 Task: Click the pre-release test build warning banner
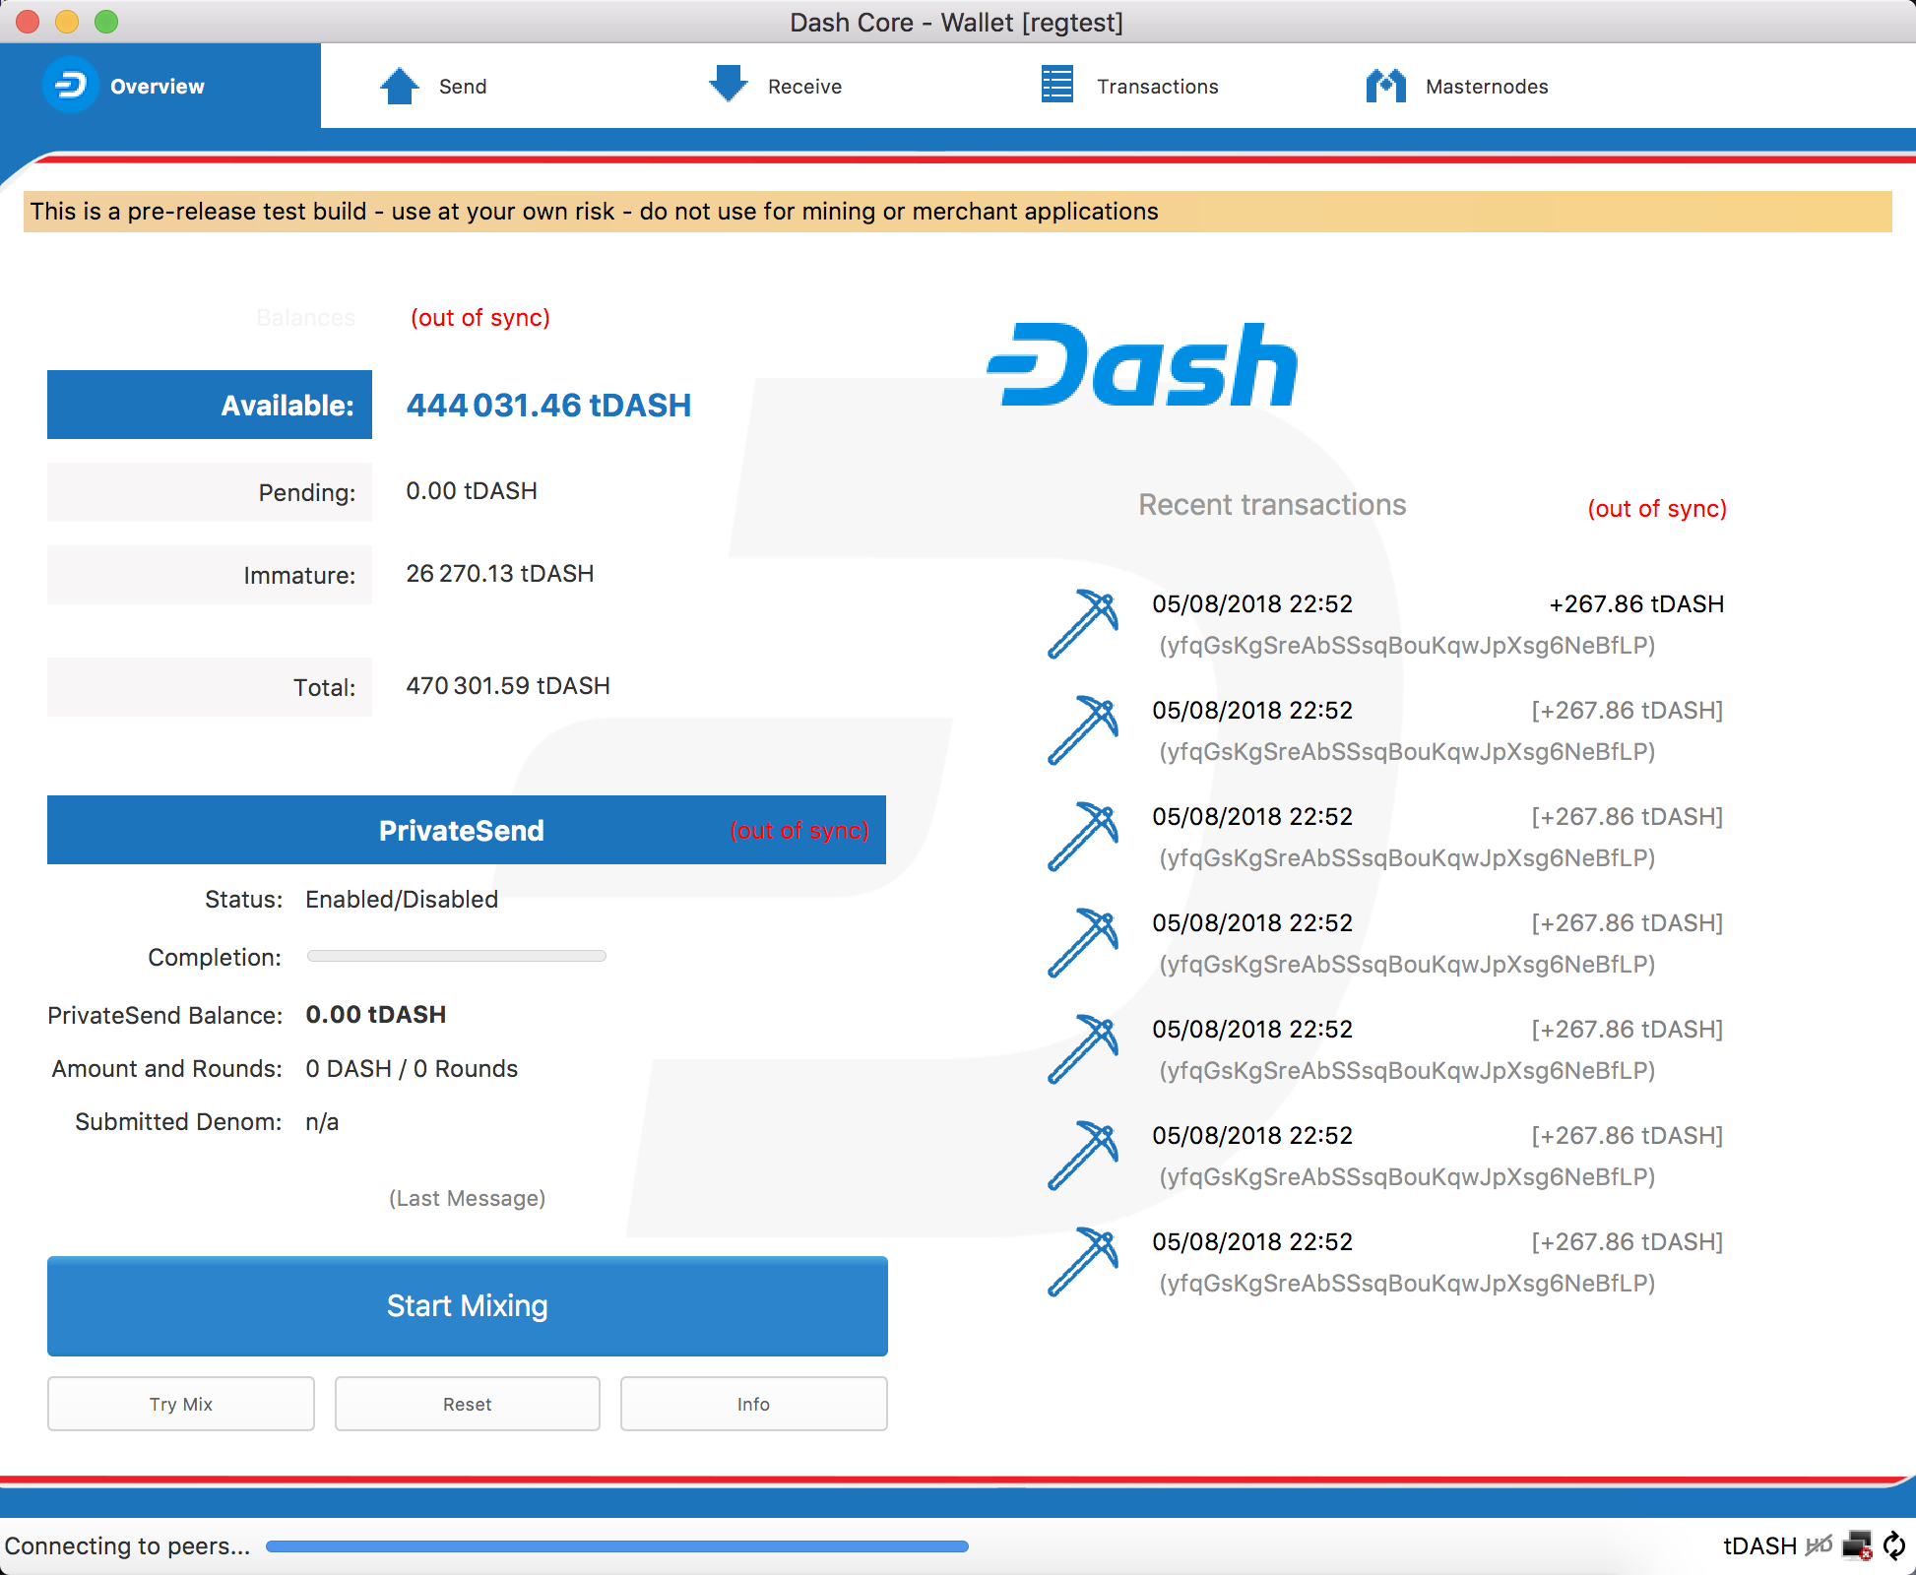(958, 212)
